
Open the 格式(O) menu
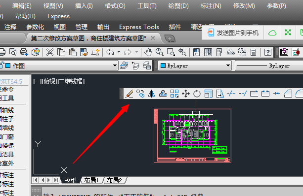(x=115, y=6)
